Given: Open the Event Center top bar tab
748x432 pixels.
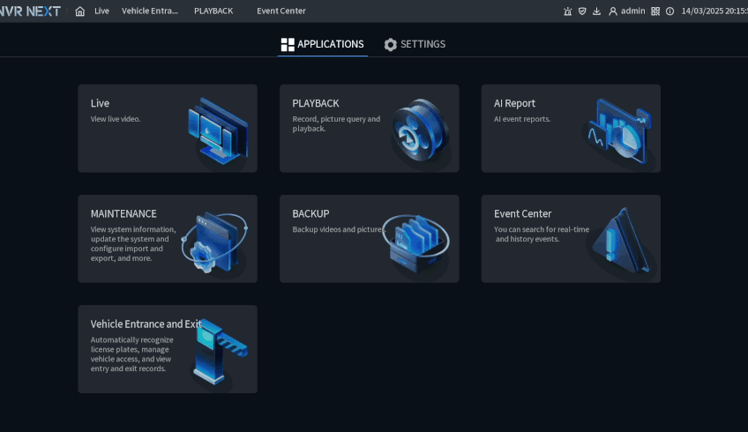Looking at the screenshot, I should [281, 11].
